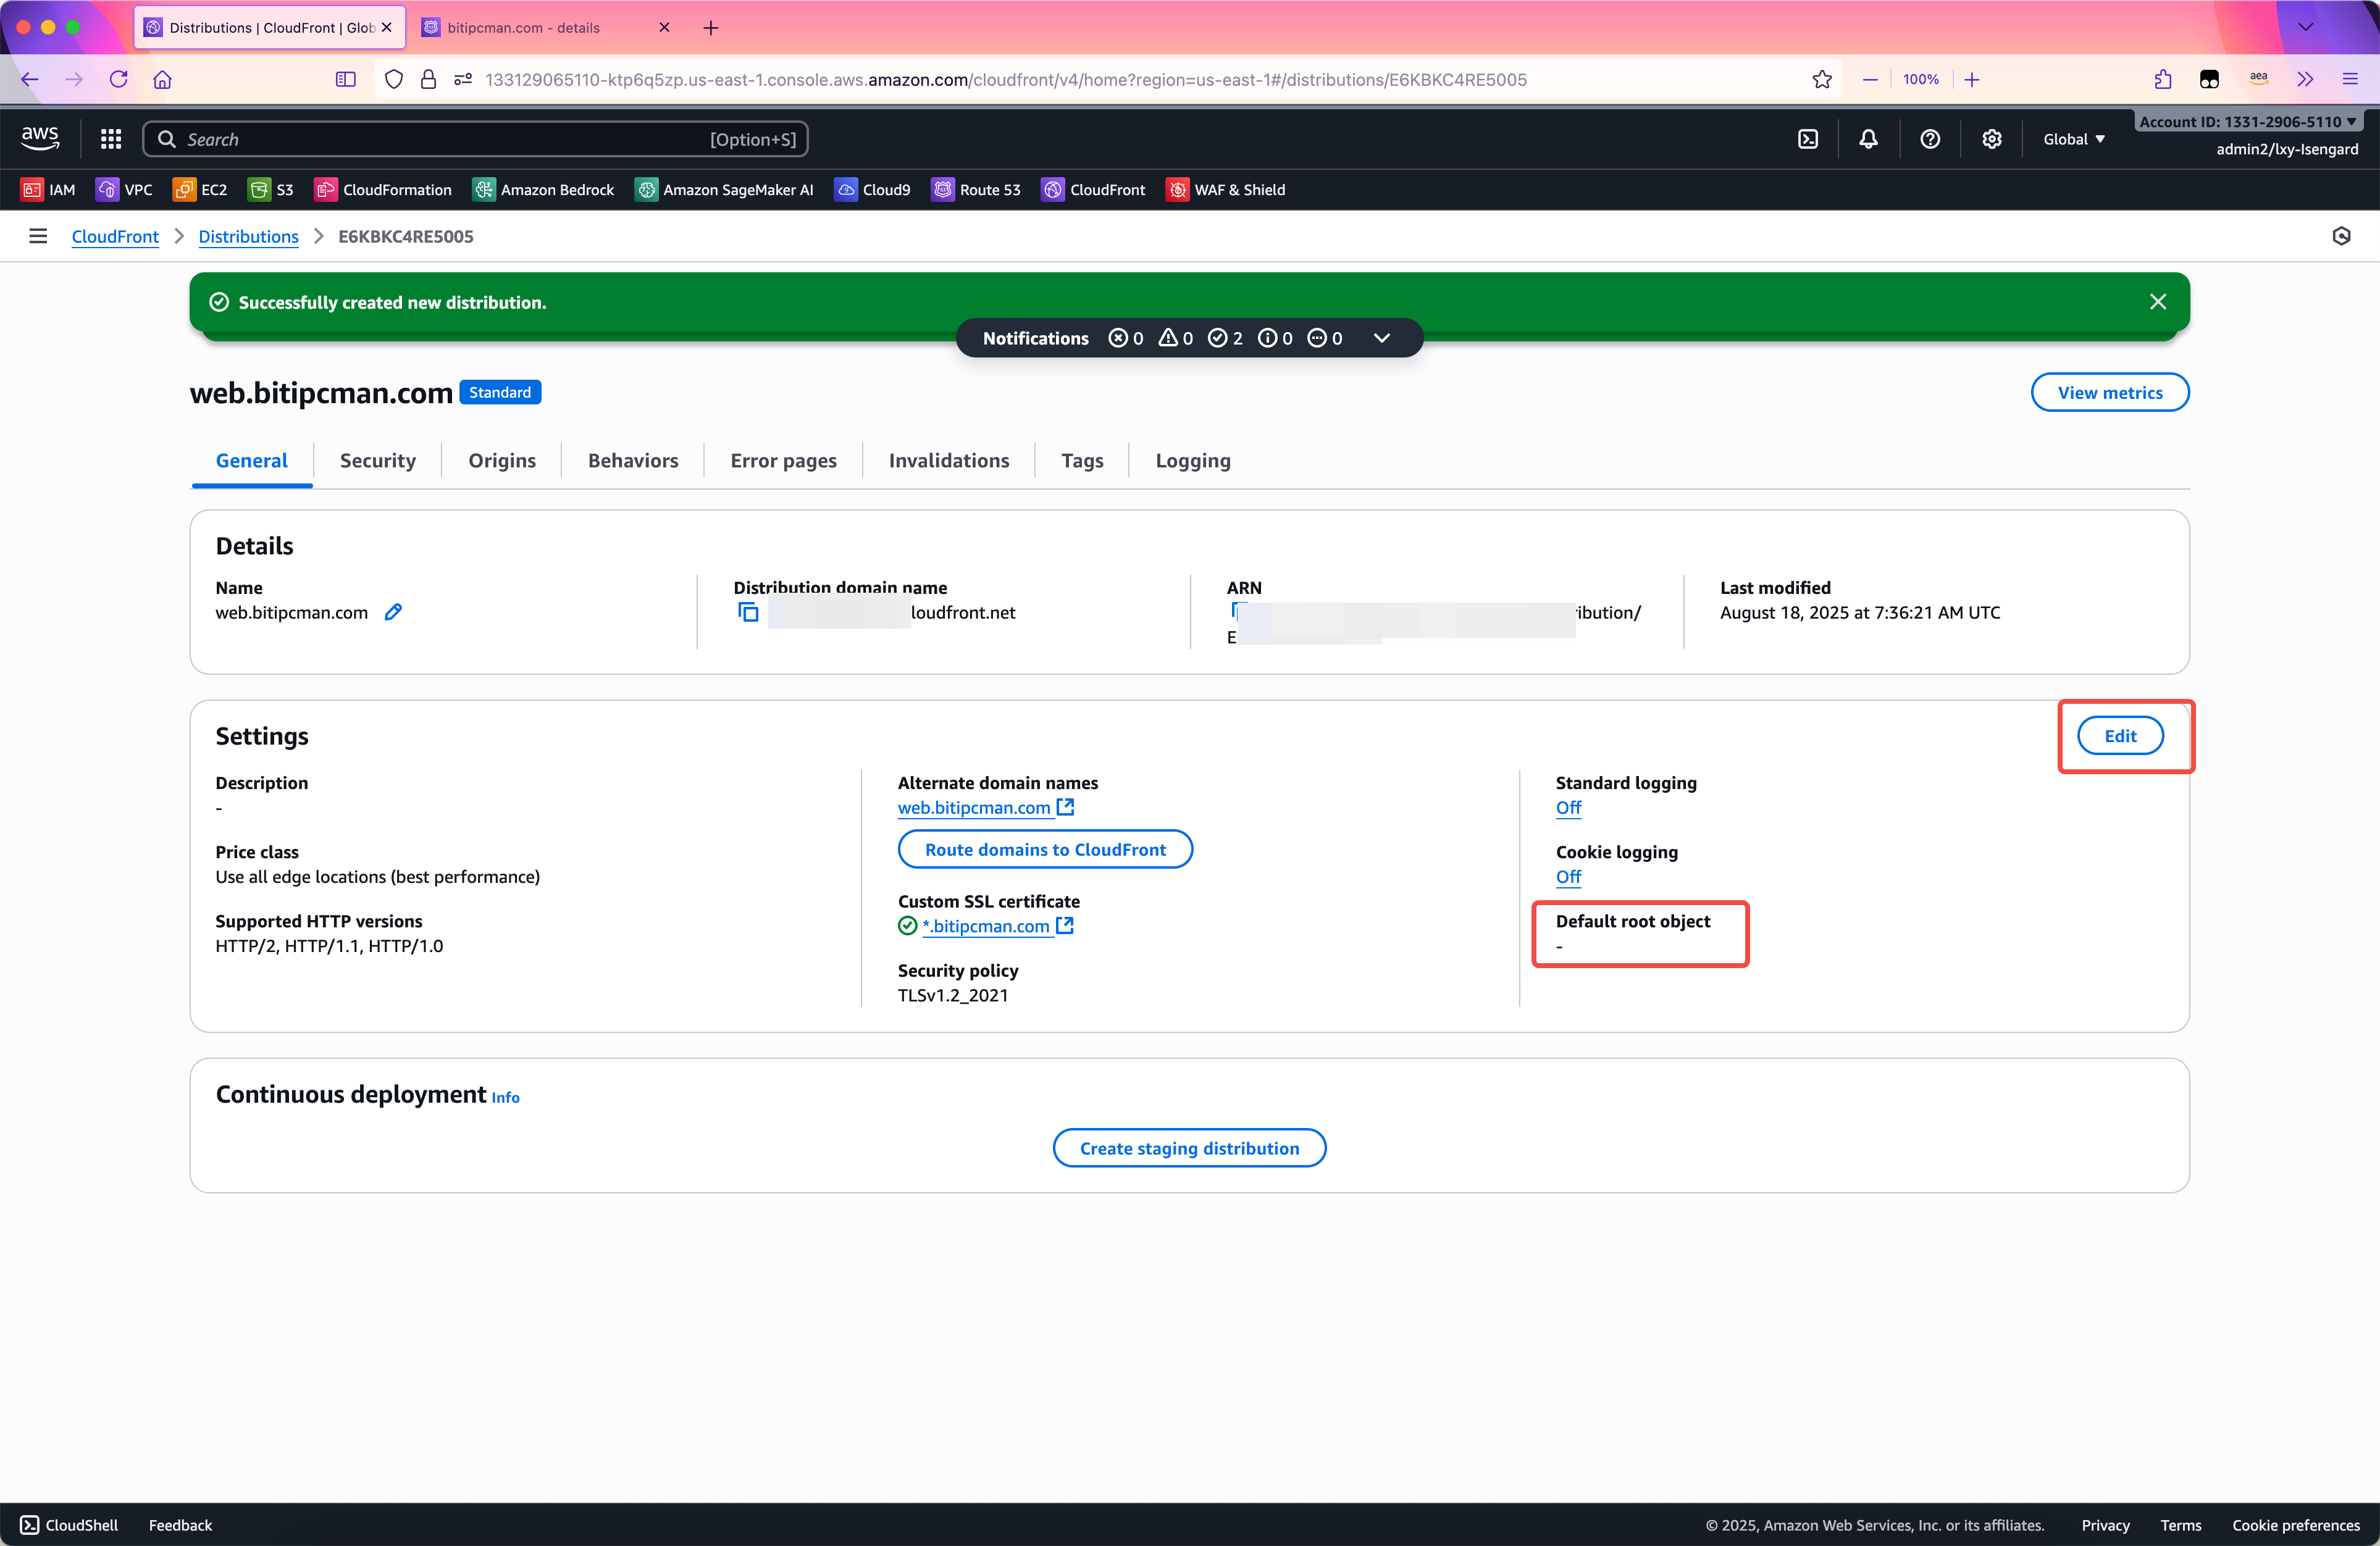Toggle the side navigation hamburger menu
The width and height of the screenshot is (2380, 1546).
point(38,236)
